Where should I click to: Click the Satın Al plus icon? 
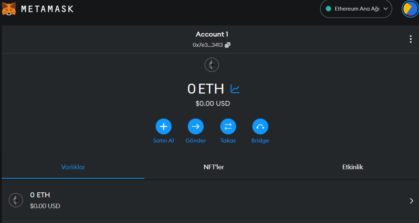164,127
